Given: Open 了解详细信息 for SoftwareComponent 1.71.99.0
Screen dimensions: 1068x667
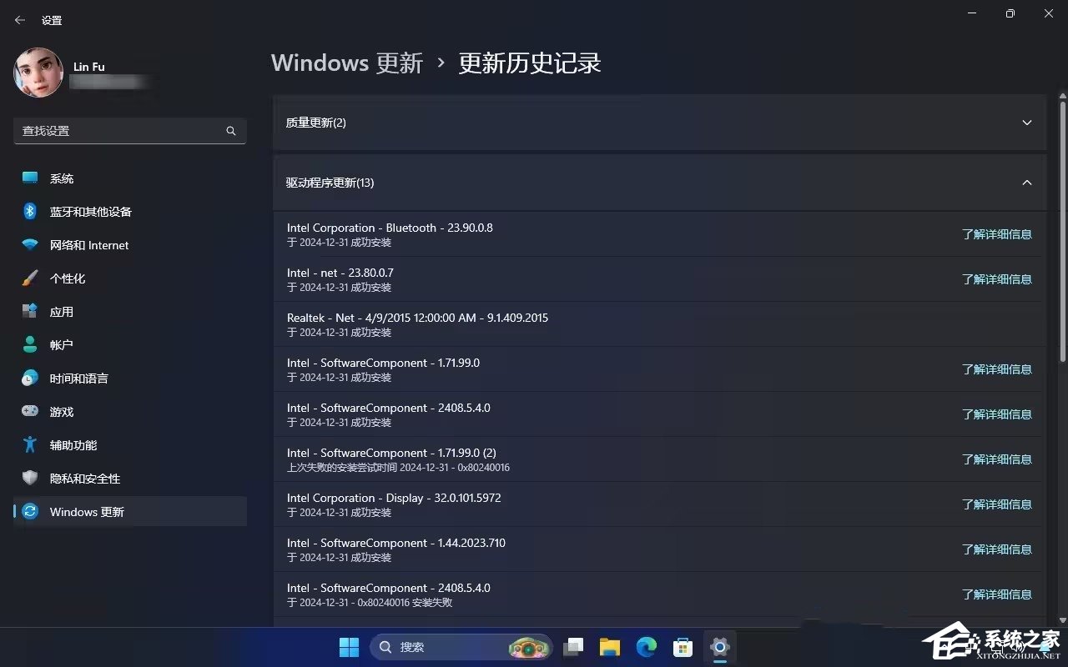Looking at the screenshot, I should pos(997,369).
